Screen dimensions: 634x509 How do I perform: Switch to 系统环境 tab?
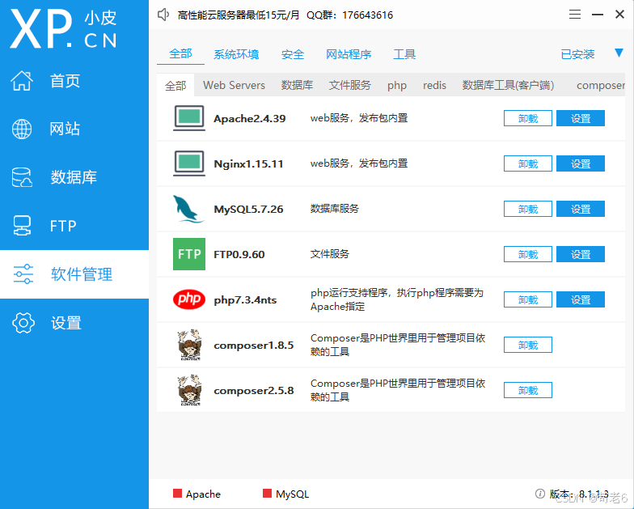pyautogui.click(x=236, y=54)
